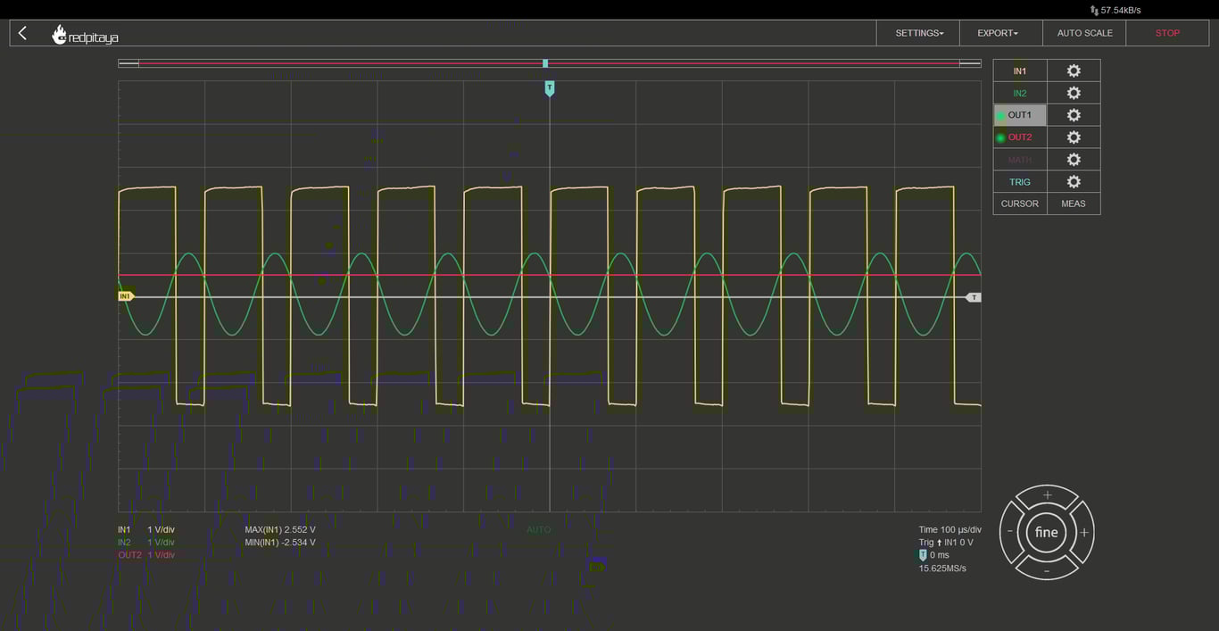Click the 15.625MS/s sample rate text
The height and width of the screenshot is (631, 1219).
pos(942,569)
